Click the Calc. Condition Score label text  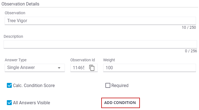tap(34, 85)
